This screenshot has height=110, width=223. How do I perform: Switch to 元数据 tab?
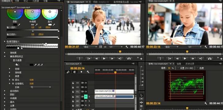click(x=36, y=1)
